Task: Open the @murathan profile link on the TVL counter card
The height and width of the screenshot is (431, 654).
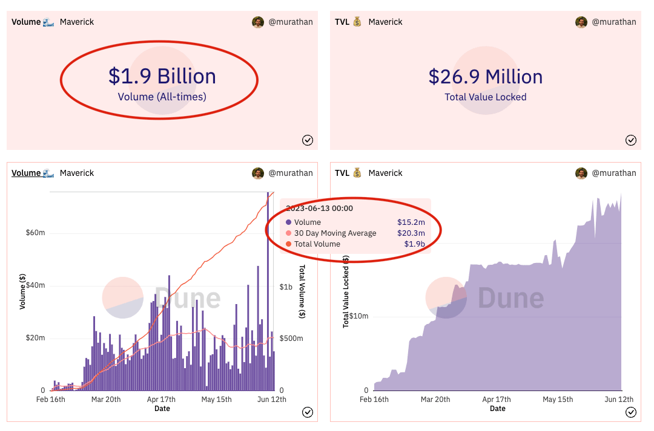Action: (x=614, y=22)
